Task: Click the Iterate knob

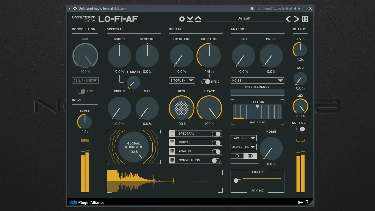Action: (x=134, y=82)
